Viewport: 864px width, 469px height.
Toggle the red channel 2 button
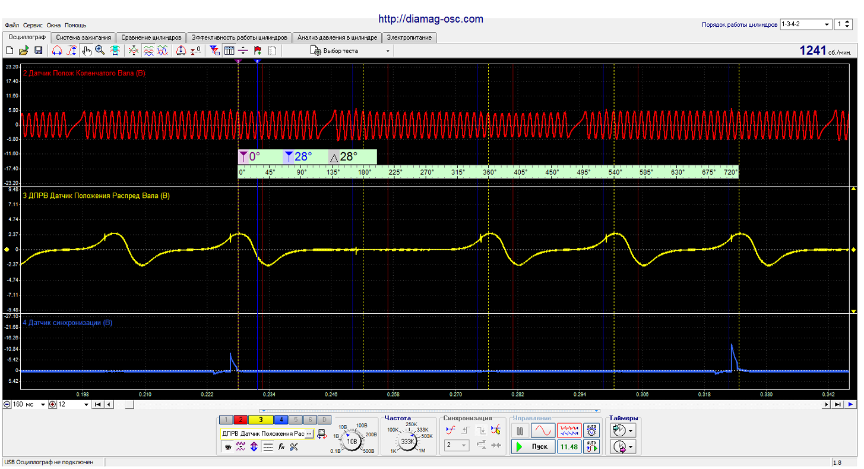coord(240,420)
